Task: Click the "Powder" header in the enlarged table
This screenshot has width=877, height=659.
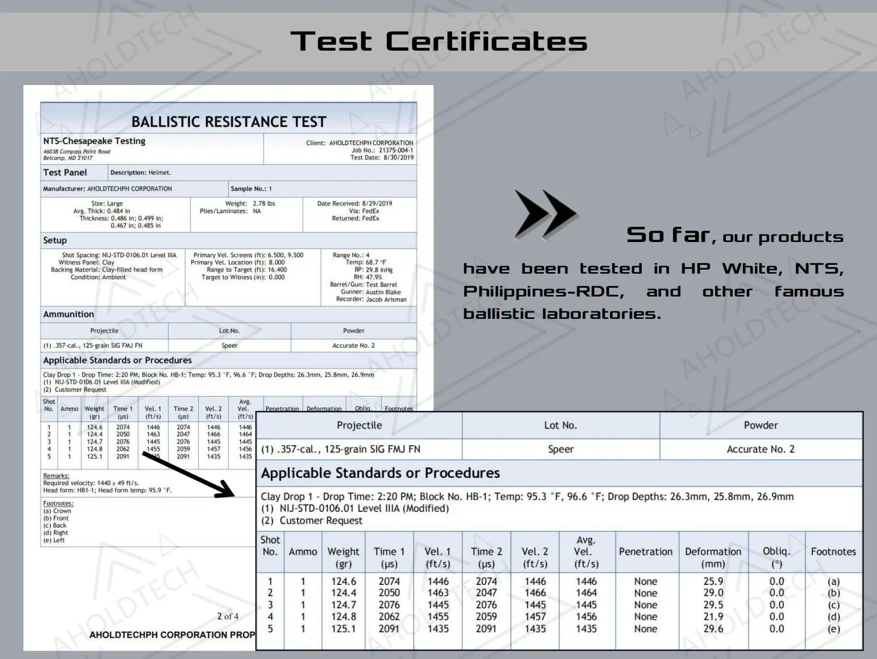Action: coord(761,425)
